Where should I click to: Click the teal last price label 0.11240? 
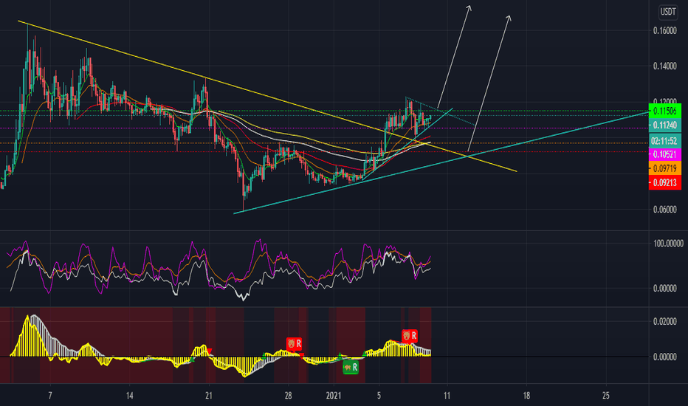[x=664, y=125]
